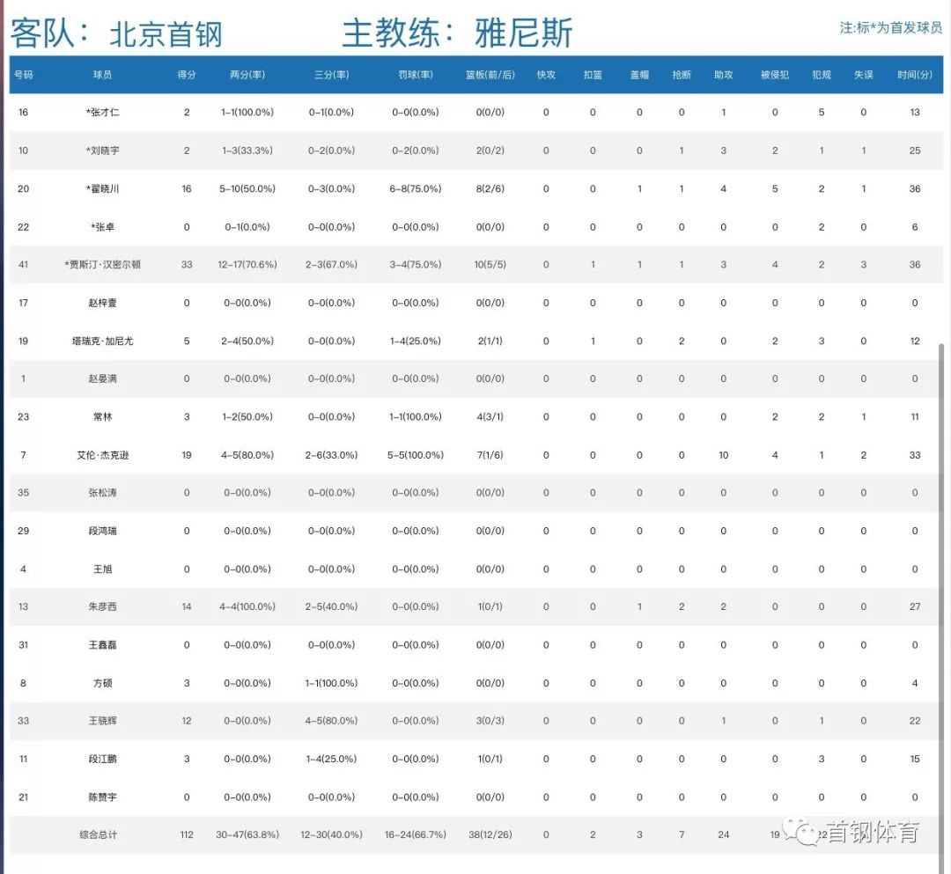Click total free throw stat 16-24(66.7%)

pos(416,834)
